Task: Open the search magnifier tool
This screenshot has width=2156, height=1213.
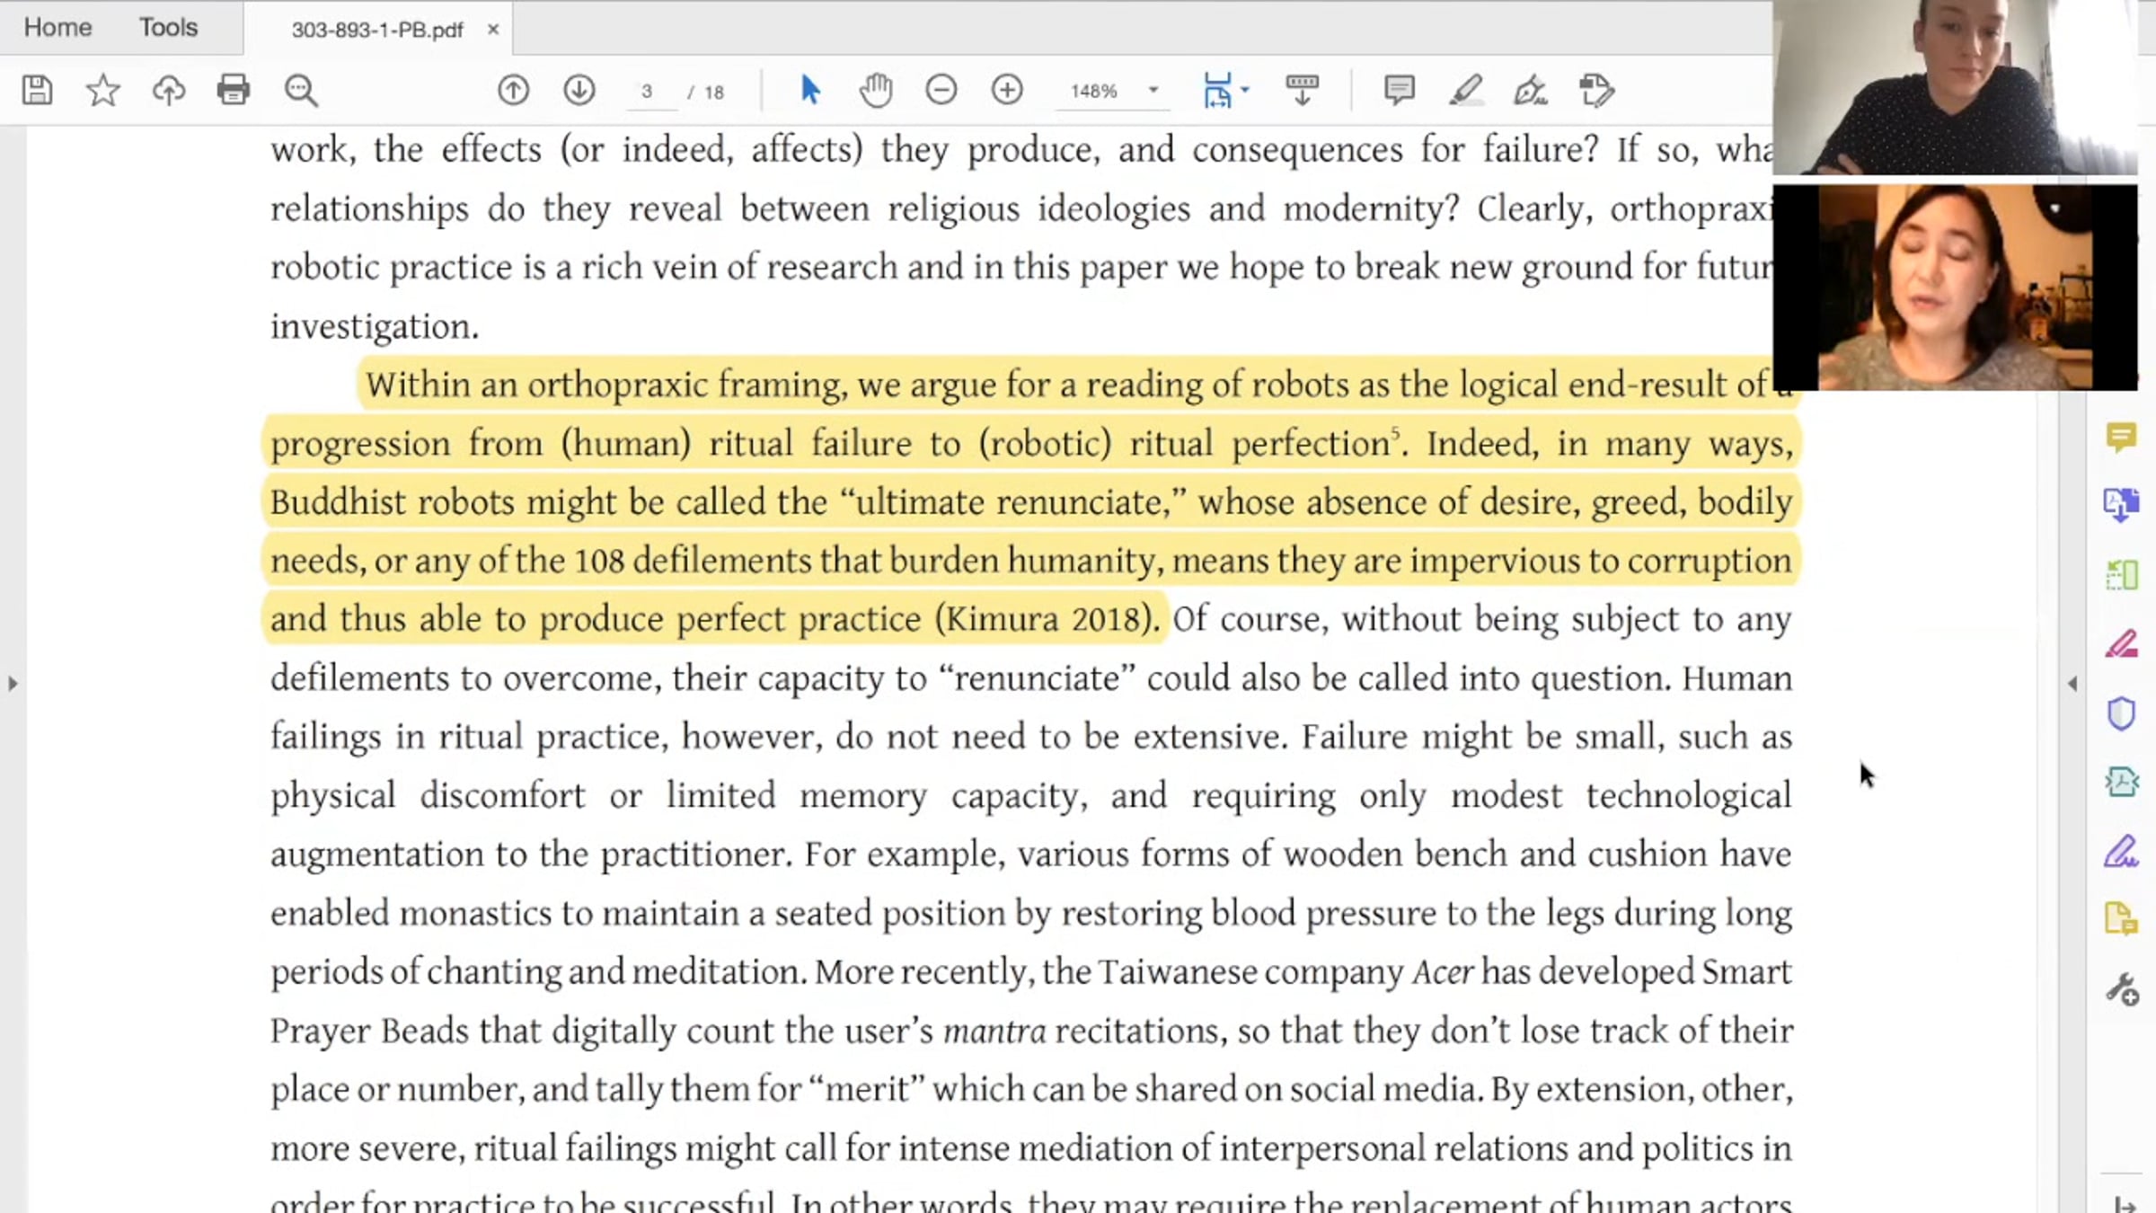Action: click(301, 91)
